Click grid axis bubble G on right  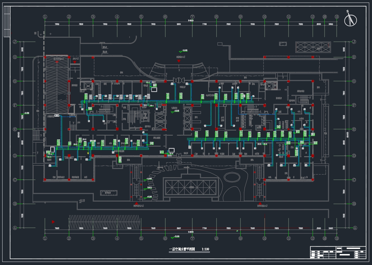(x=354, y=81)
